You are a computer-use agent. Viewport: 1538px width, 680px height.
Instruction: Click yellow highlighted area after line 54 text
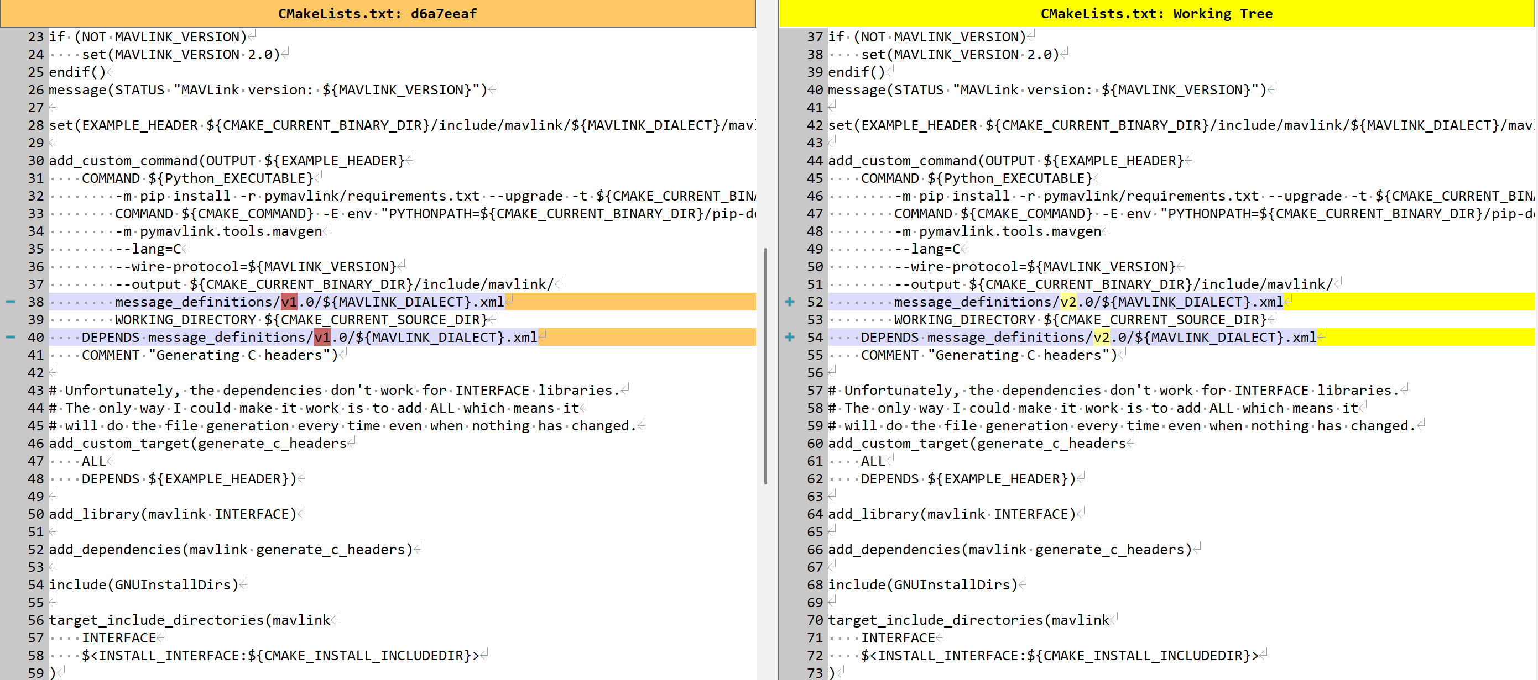pyautogui.click(x=1427, y=337)
